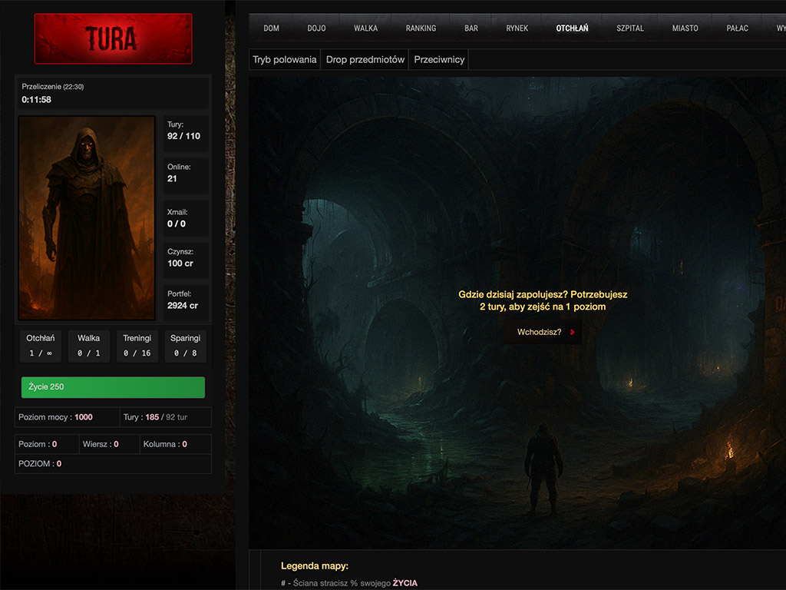Click the green Życie 250 health bar
Screen dimensions: 786x590
click(x=113, y=387)
